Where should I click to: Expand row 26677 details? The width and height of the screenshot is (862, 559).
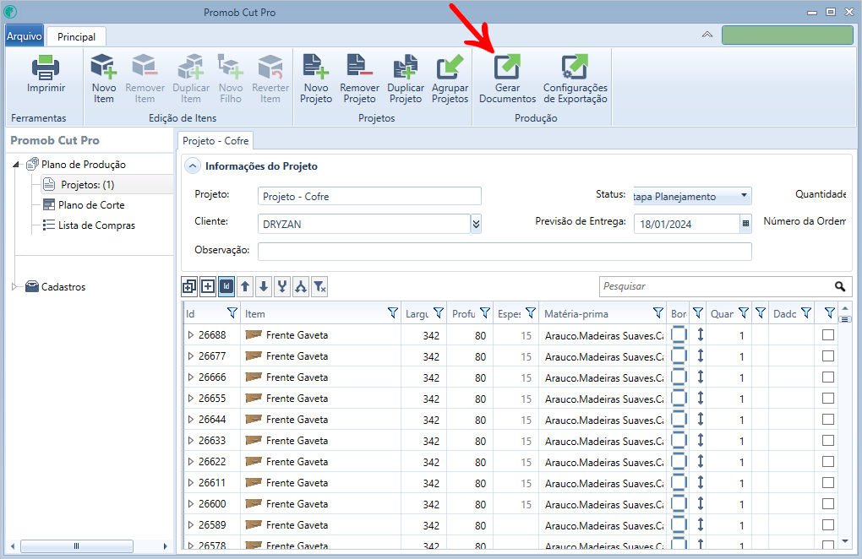191,355
